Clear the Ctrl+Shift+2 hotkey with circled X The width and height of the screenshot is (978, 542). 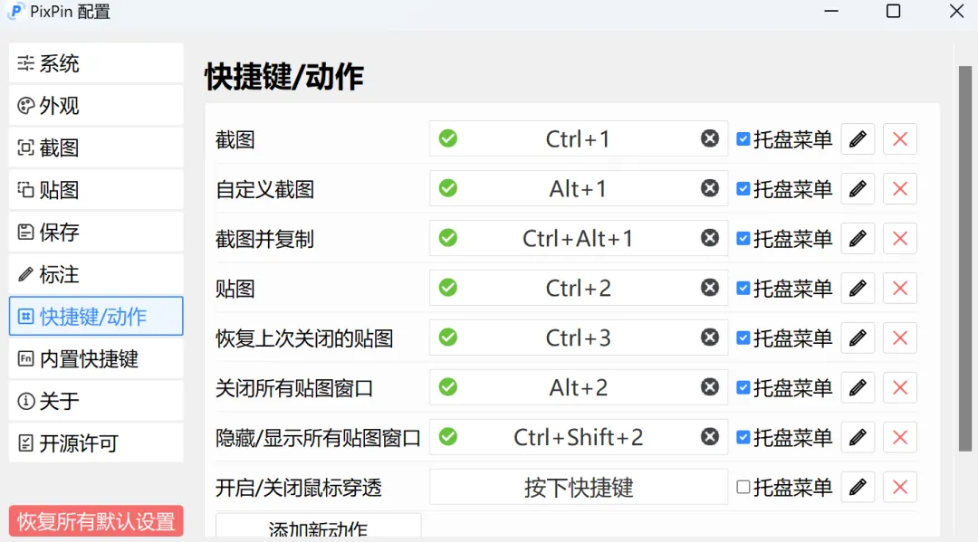tap(710, 437)
